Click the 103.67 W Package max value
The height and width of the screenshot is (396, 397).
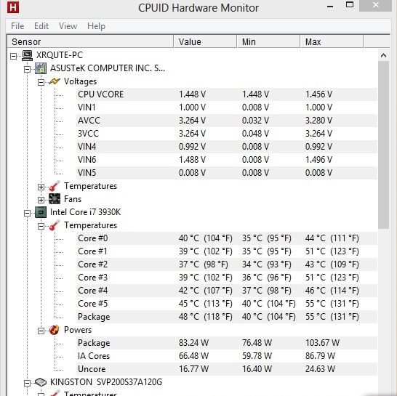[x=322, y=343]
